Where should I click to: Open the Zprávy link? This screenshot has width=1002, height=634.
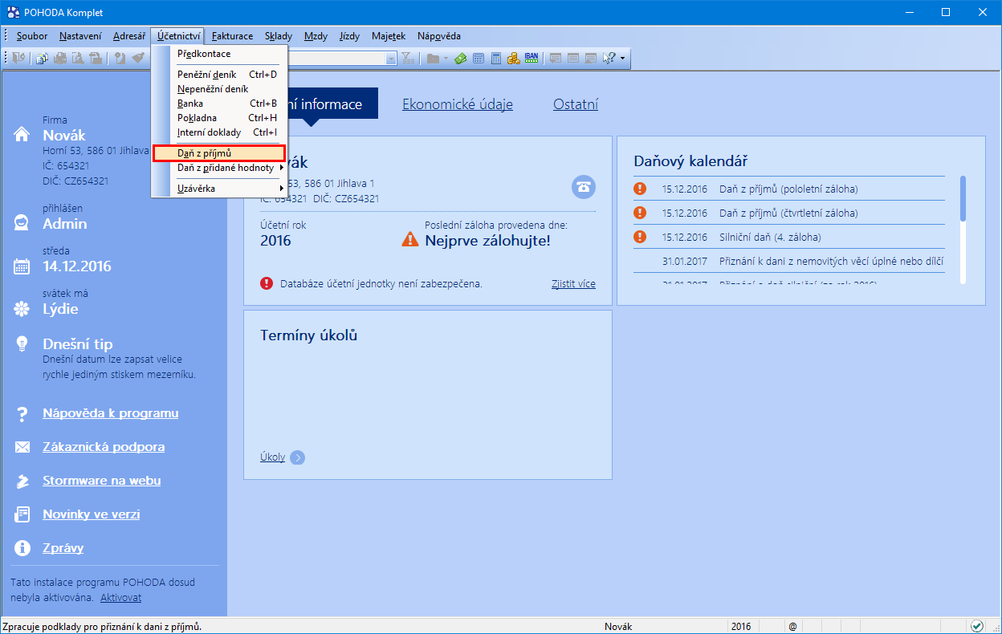click(63, 548)
